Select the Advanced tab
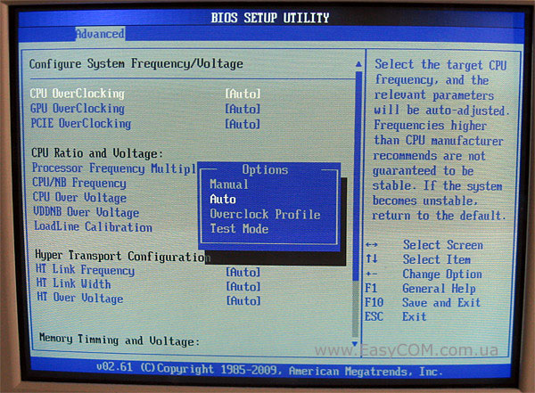The image size is (535, 393). [100, 34]
